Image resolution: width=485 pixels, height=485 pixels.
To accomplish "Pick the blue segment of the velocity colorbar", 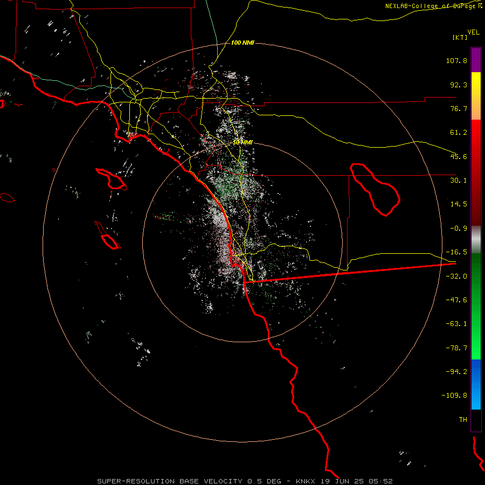I will point(476,384).
